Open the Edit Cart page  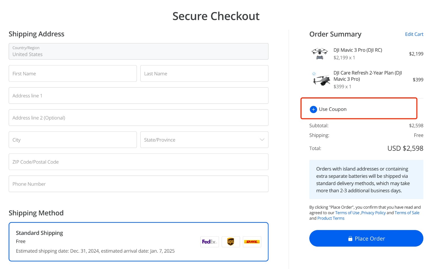pos(414,34)
